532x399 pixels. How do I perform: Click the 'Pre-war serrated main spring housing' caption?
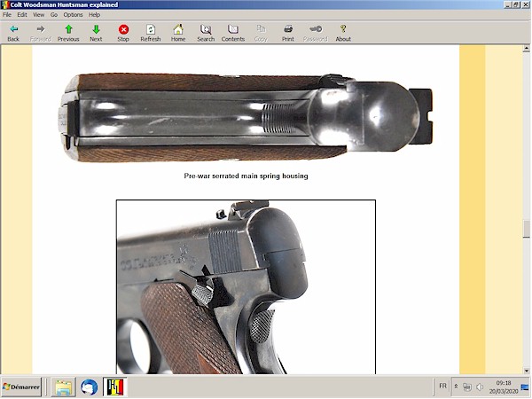246,176
